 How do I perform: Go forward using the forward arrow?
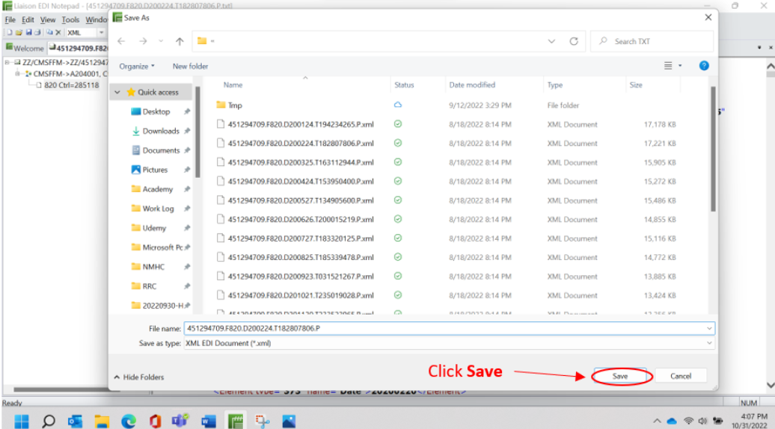click(x=143, y=41)
